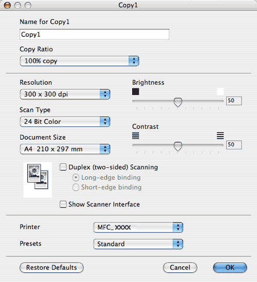
Task: Click the dark brightness square icon
Action: tap(136, 91)
